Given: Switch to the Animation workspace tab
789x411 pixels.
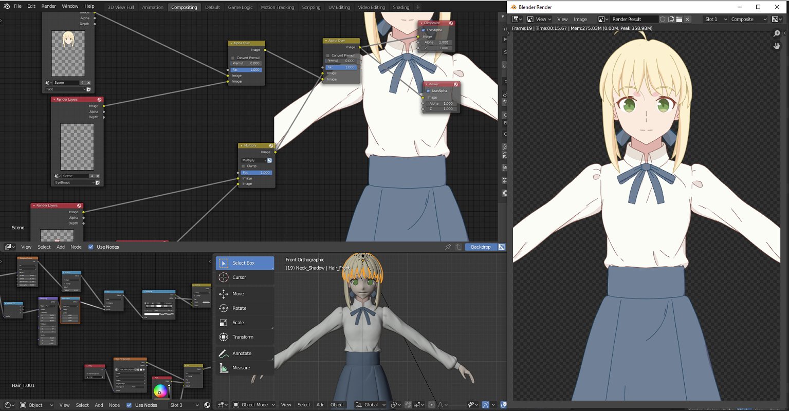Looking at the screenshot, I should (153, 7).
